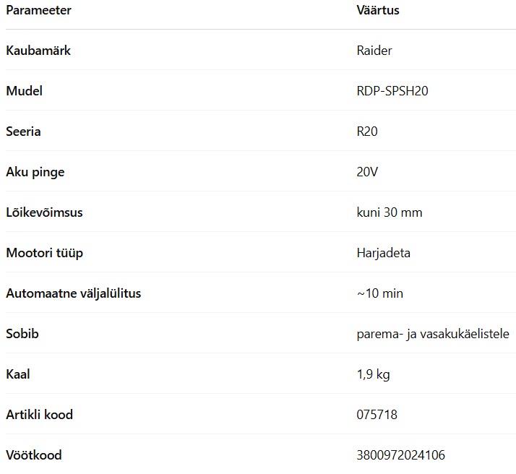Click the Harjadeta motor value
This screenshot has width=516, height=474.
[383, 254]
